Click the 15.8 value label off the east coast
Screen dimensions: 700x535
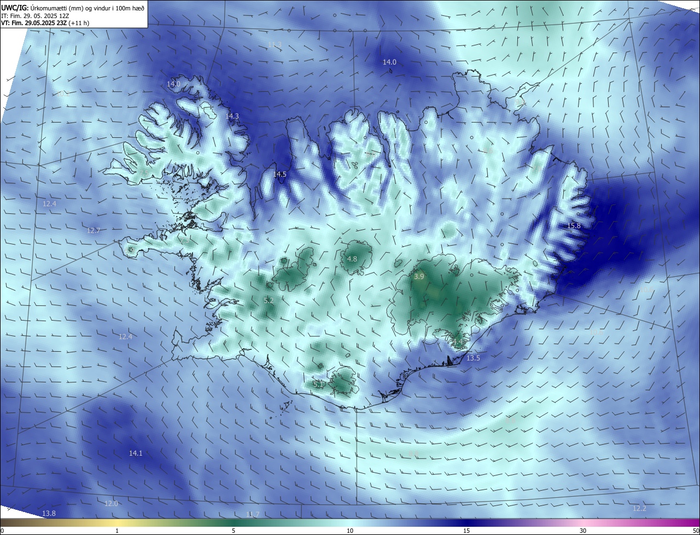tap(574, 225)
